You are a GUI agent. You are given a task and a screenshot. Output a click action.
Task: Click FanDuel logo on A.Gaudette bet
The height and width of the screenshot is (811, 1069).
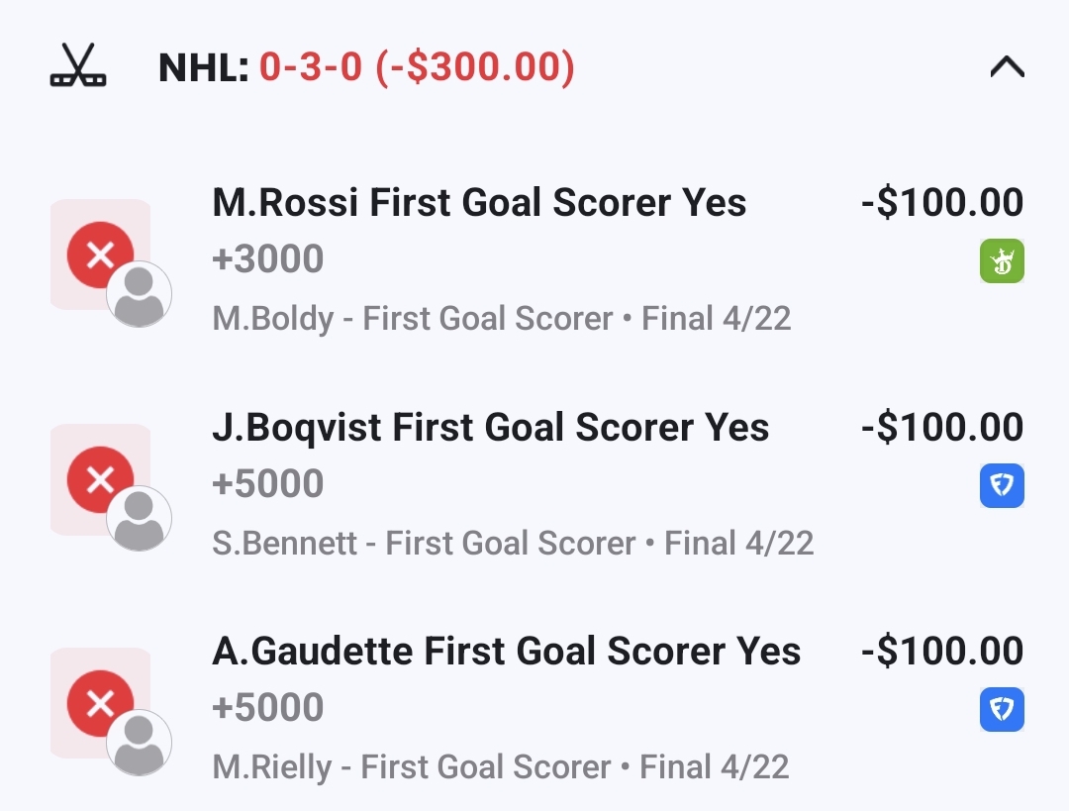[1002, 710]
